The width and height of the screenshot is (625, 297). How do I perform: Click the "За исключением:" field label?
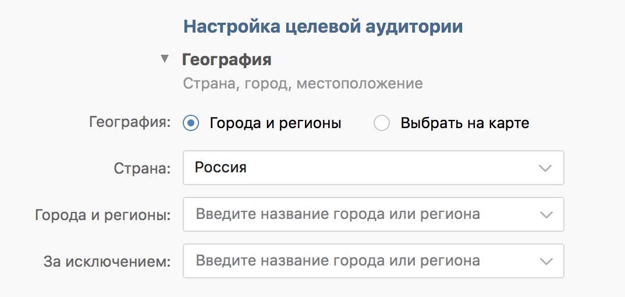[106, 261]
